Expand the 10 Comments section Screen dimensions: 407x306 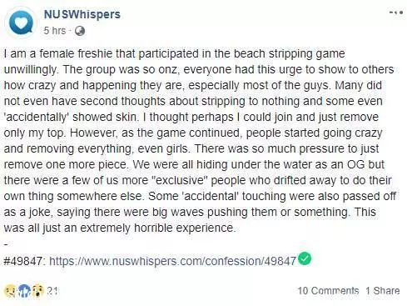(x=328, y=291)
